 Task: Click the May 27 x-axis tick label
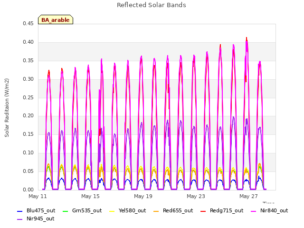(249, 196)
